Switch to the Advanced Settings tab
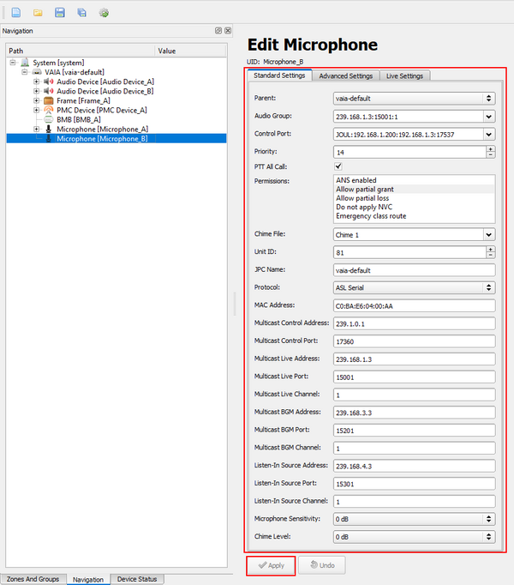This screenshot has height=585, width=514. coord(345,75)
